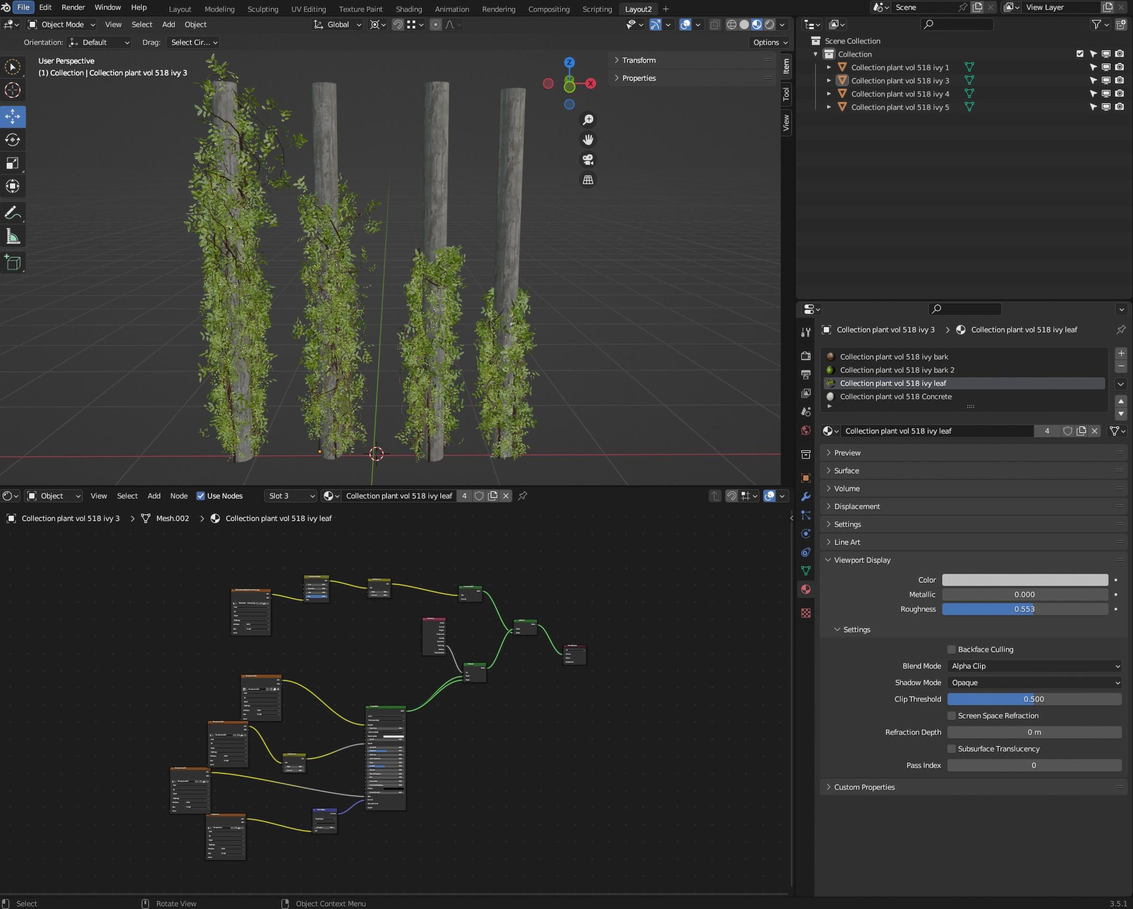The height and width of the screenshot is (909, 1133).
Task: Hide ivy 1 object in viewport
Action: coord(1106,67)
